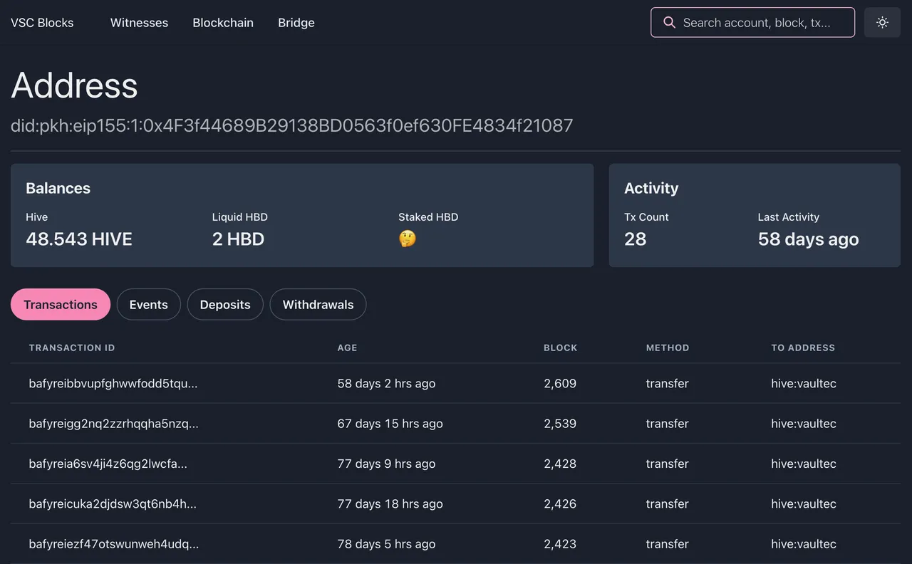Open the Withdrawals tab
Image resolution: width=912 pixels, height=564 pixels.
318,304
